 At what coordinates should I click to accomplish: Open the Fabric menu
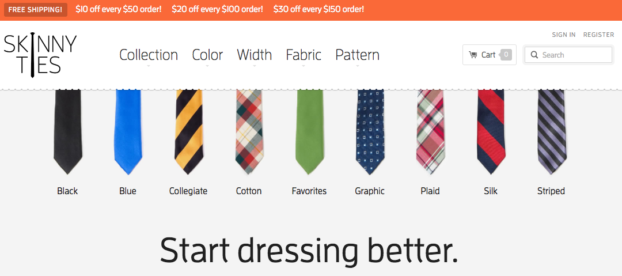[x=304, y=55]
